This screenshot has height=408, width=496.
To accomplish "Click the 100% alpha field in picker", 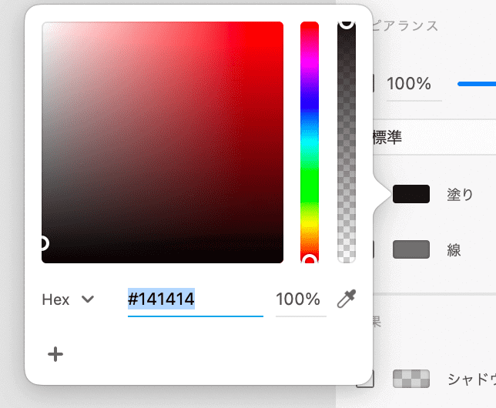I will [x=300, y=299].
